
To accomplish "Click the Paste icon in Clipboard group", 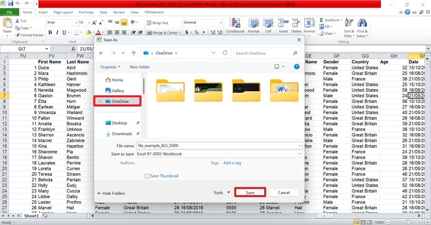I will (x=8, y=23).
